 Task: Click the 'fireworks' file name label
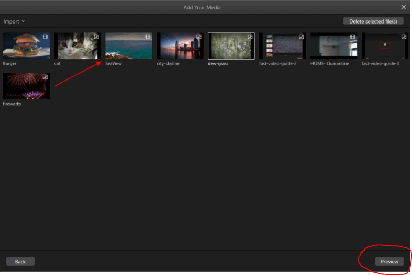(12, 104)
